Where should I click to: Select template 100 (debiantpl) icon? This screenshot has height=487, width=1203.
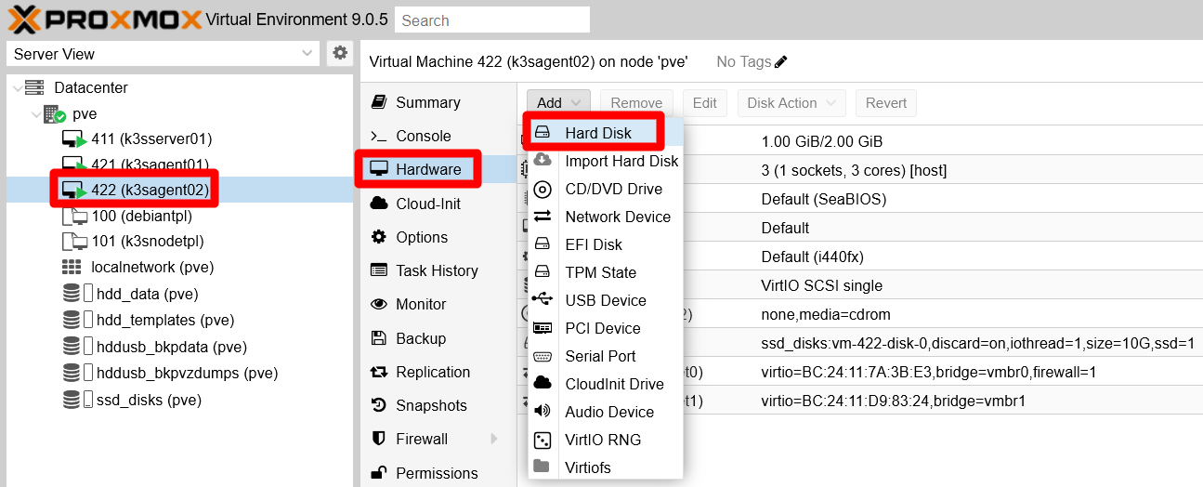tap(74, 217)
